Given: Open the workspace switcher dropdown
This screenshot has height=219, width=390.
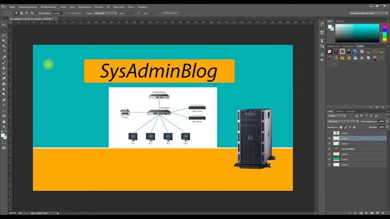Looking at the screenshot, I should [x=369, y=13].
